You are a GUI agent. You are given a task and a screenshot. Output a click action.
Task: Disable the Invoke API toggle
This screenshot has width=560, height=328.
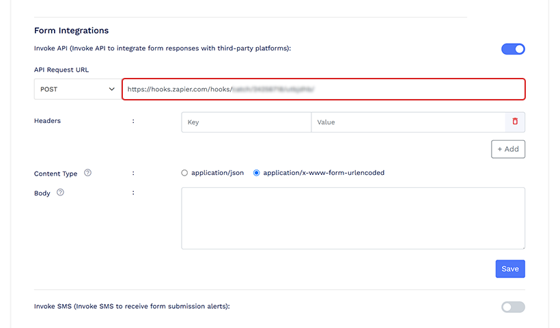point(513,49)
